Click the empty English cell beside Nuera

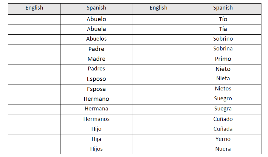[158, 149]
